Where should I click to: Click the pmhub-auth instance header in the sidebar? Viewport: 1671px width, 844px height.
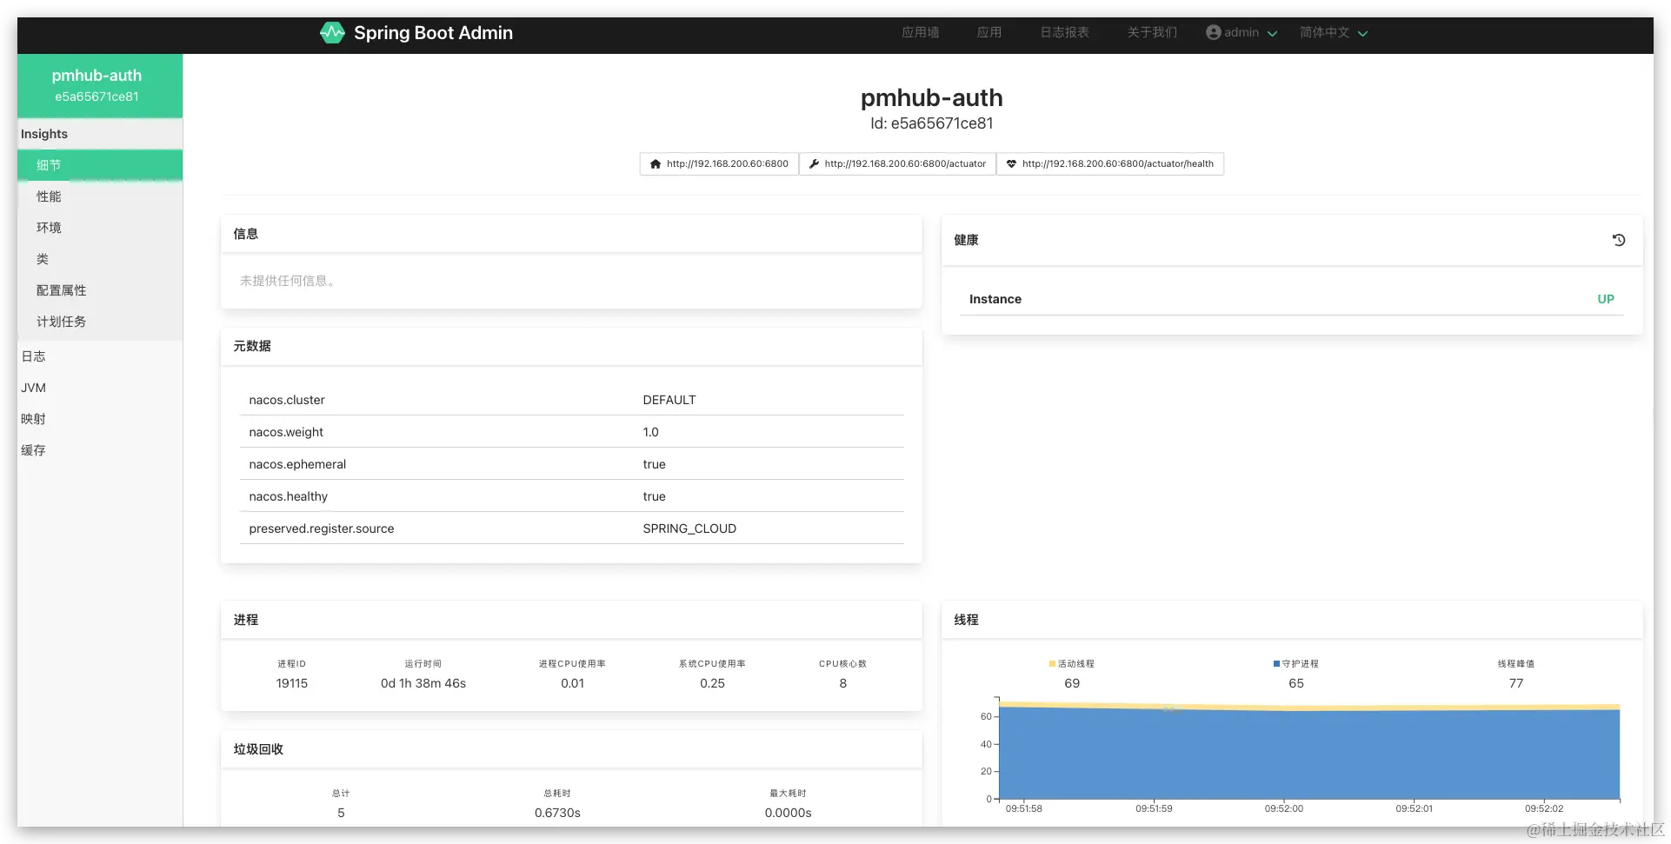(100, 85)
